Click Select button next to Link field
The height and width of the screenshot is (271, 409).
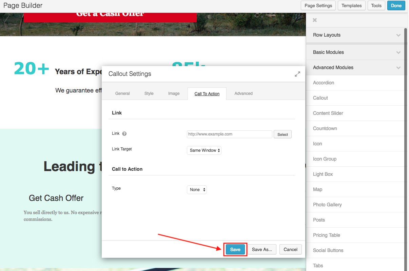(283, 134)
